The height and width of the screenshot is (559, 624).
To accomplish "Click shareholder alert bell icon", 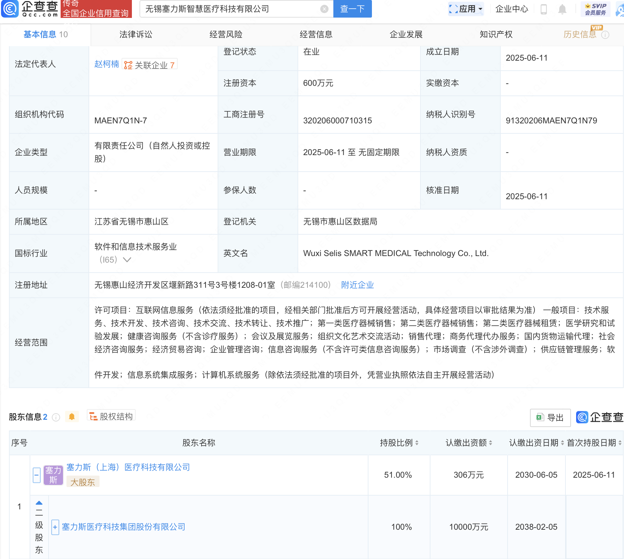I will coord(72,417).
